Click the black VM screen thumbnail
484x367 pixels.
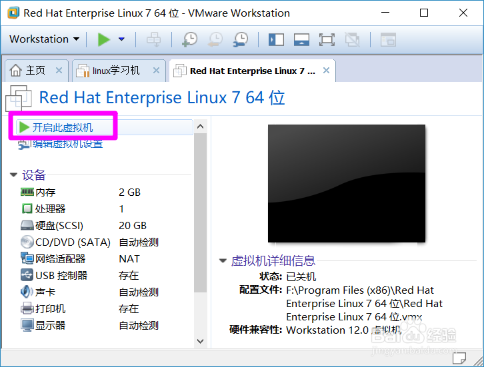(347, 184)
